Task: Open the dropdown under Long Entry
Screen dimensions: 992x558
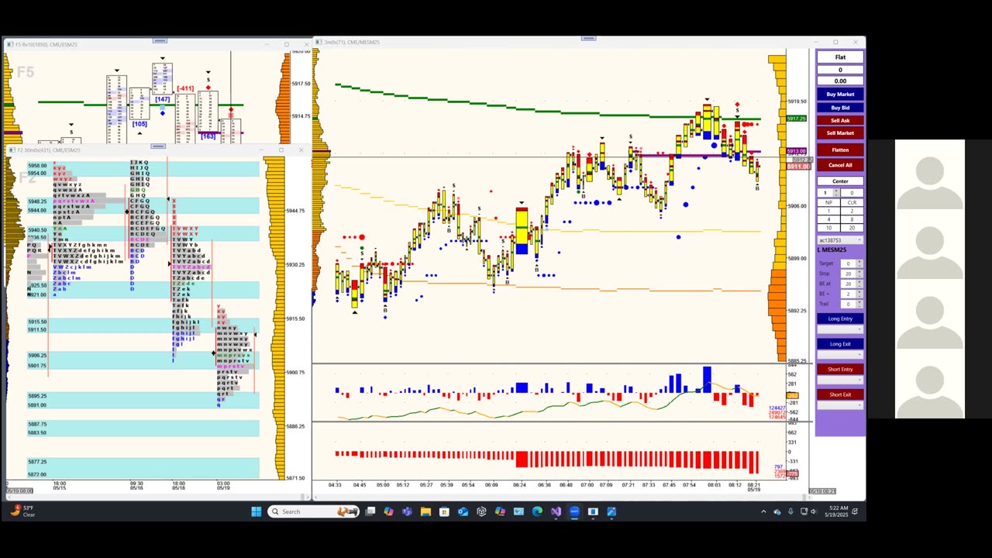Action: (840, 329)
